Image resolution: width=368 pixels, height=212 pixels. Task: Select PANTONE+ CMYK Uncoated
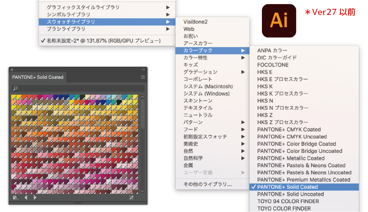click(304, 137)
